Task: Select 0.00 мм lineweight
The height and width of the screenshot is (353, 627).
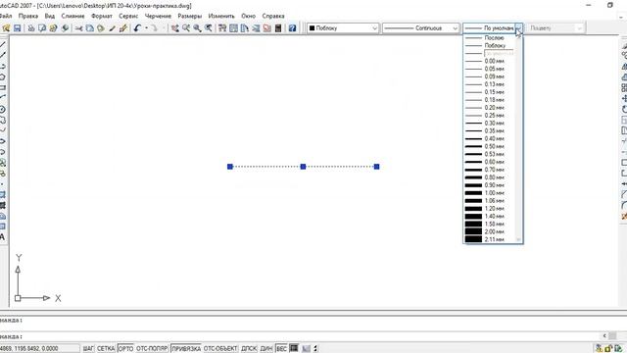Action: pyautogui.click(x=490, y=61)
